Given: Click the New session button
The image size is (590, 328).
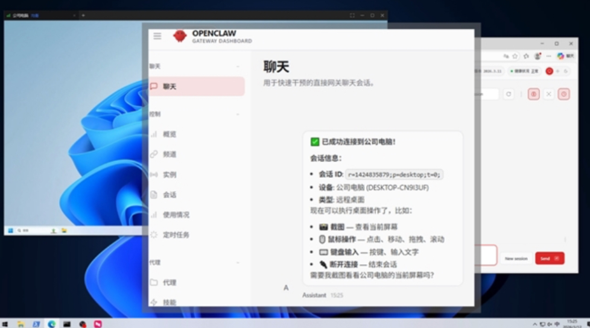Looking at the screenshot, I should (x=516, y=258).
